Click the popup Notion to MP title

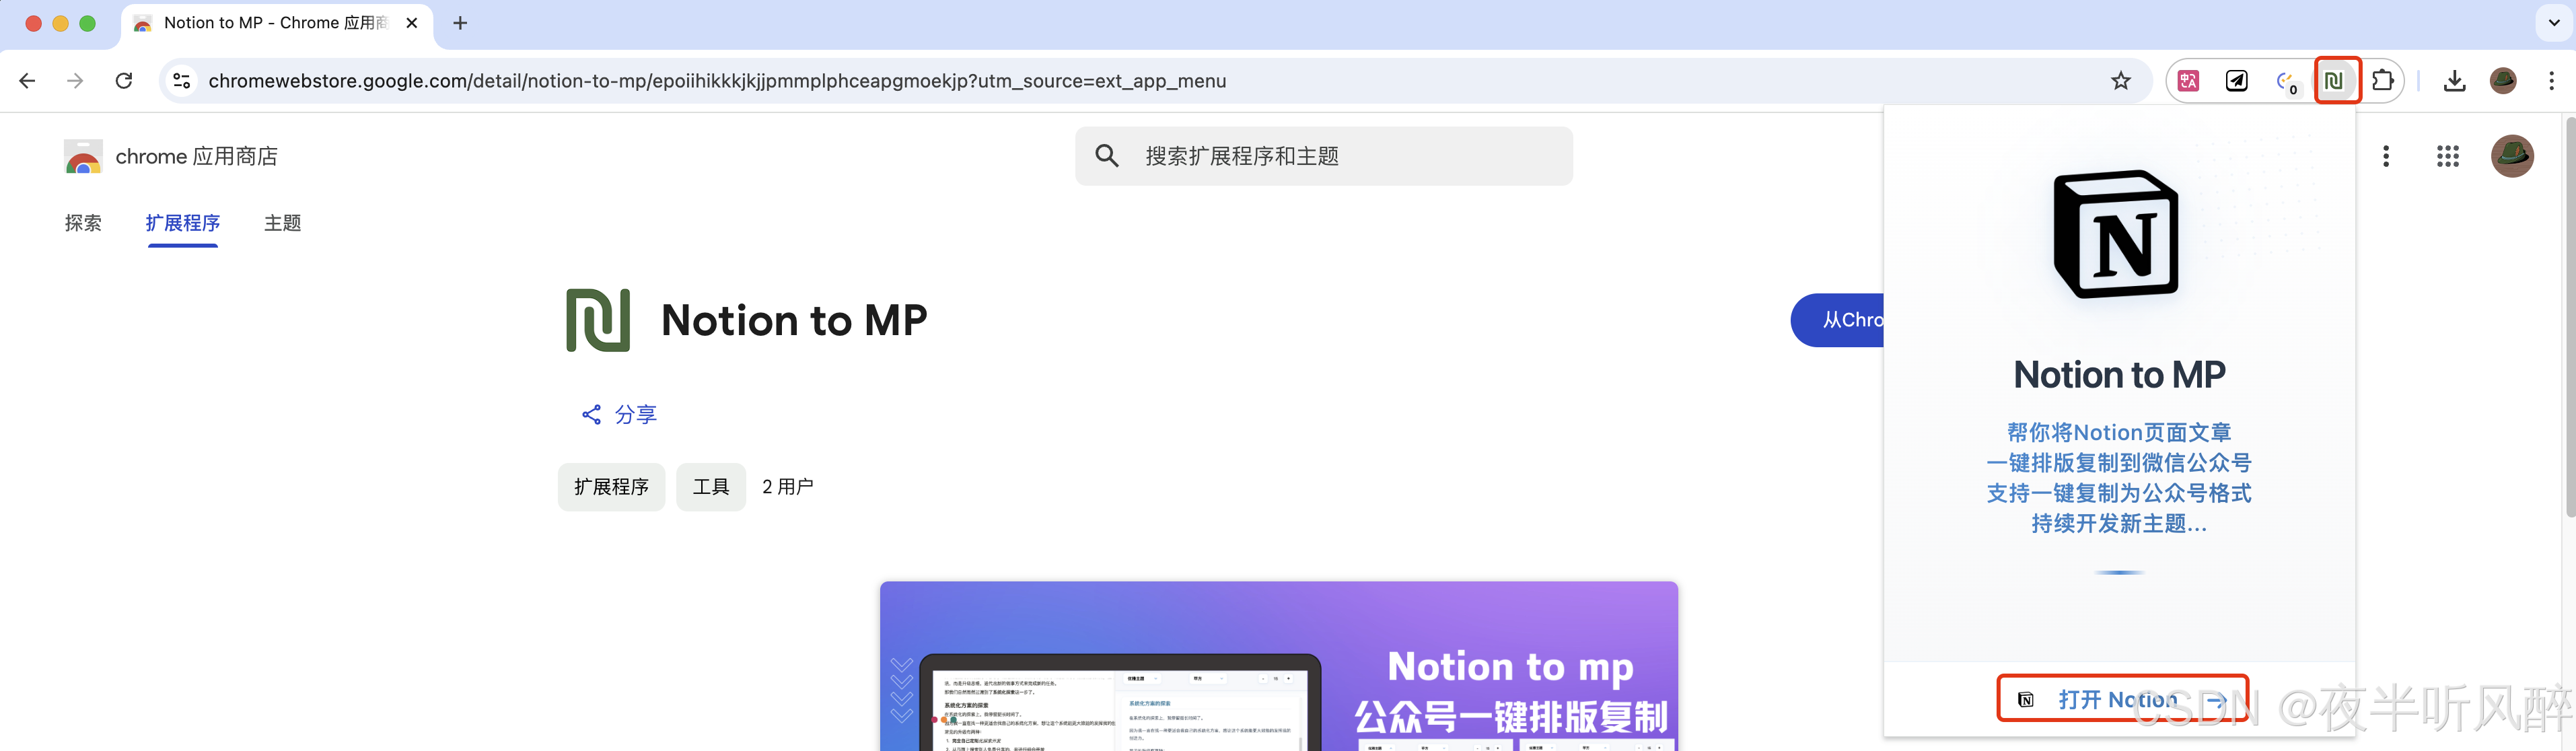(2119, 375)
